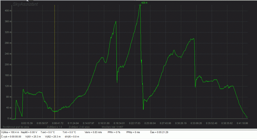
Task: Select the Vario = 0.83 m/s readout
Action: point(93,132)
